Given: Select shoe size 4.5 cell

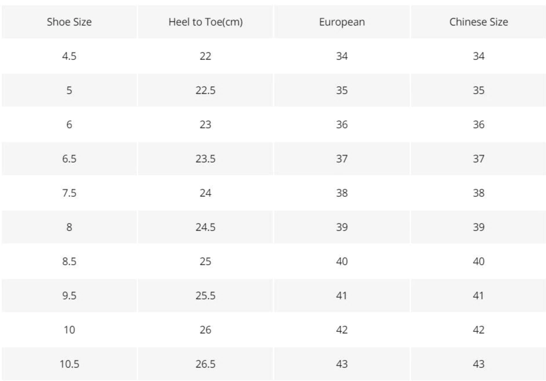Looking at the screenshot, I should (69, 56).
